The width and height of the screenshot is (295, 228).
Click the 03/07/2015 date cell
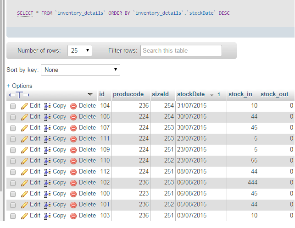point(192,216)
